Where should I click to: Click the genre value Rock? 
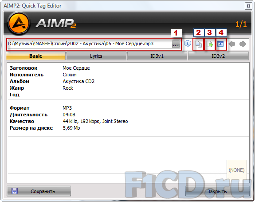click(68, 88)
